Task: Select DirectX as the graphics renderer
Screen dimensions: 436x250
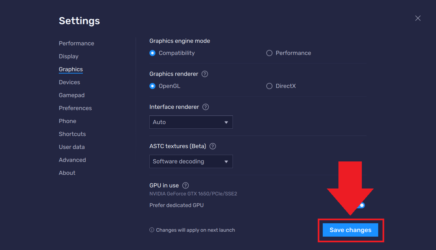Action: (x=269, y=86)
